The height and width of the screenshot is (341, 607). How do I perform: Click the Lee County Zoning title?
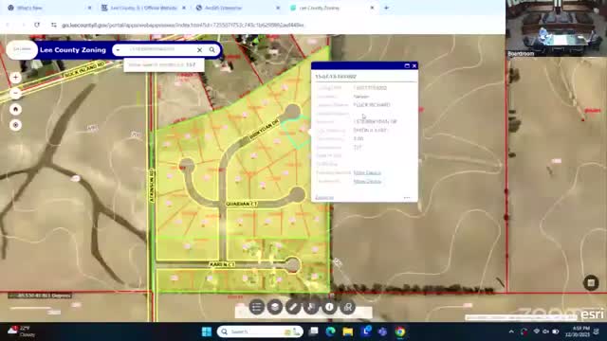pos(73,50)
